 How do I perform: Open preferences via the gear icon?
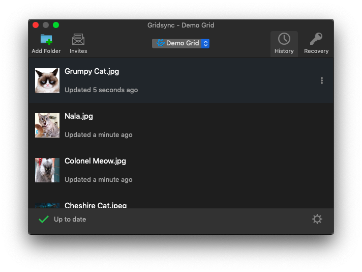tap(317, 219)
